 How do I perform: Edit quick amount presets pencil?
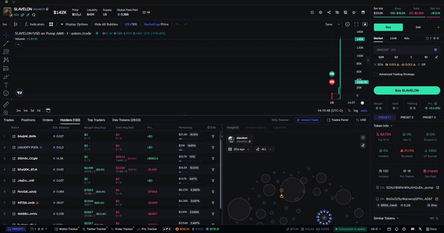coord(437,57)
